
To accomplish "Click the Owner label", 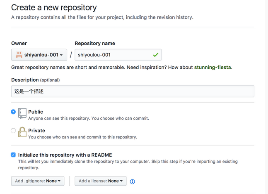I will point(19,43).
